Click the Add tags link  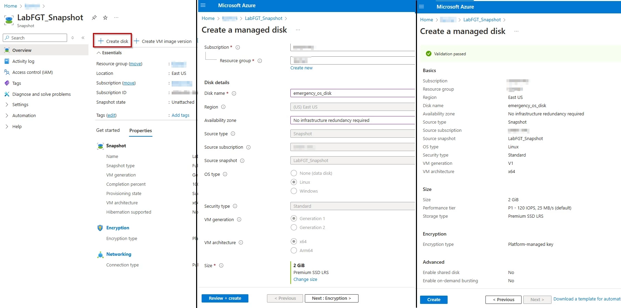coord(180,115)
